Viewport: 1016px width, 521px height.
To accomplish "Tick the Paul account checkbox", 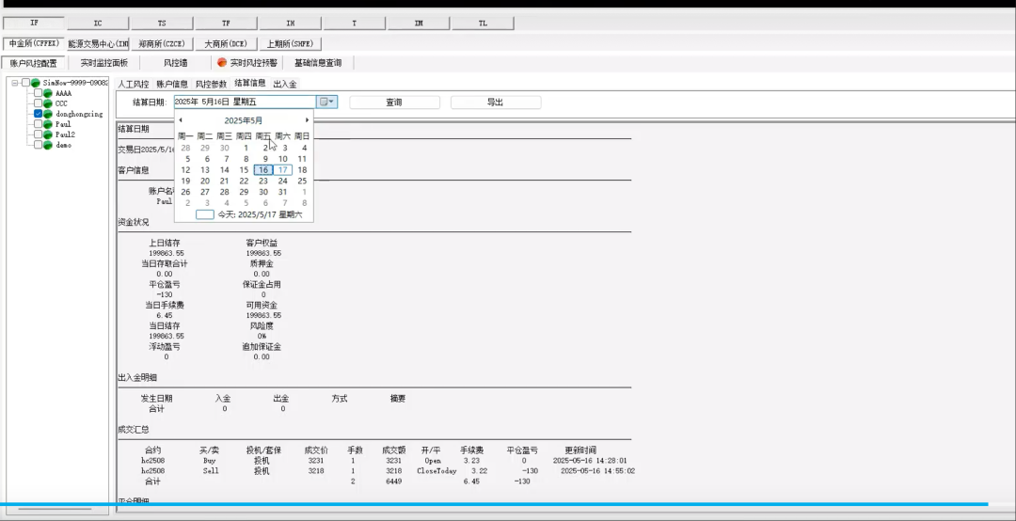I will 38,124.
